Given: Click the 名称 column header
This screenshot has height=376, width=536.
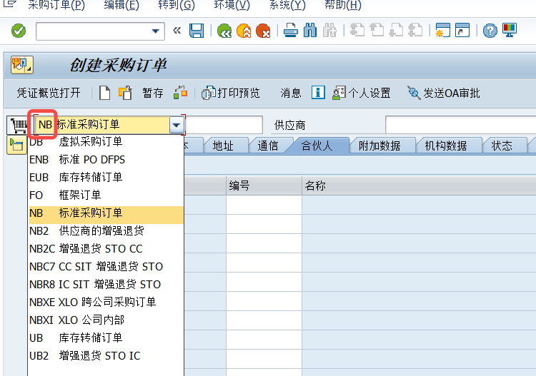Looking at the screenshot, I should [419, 186].
